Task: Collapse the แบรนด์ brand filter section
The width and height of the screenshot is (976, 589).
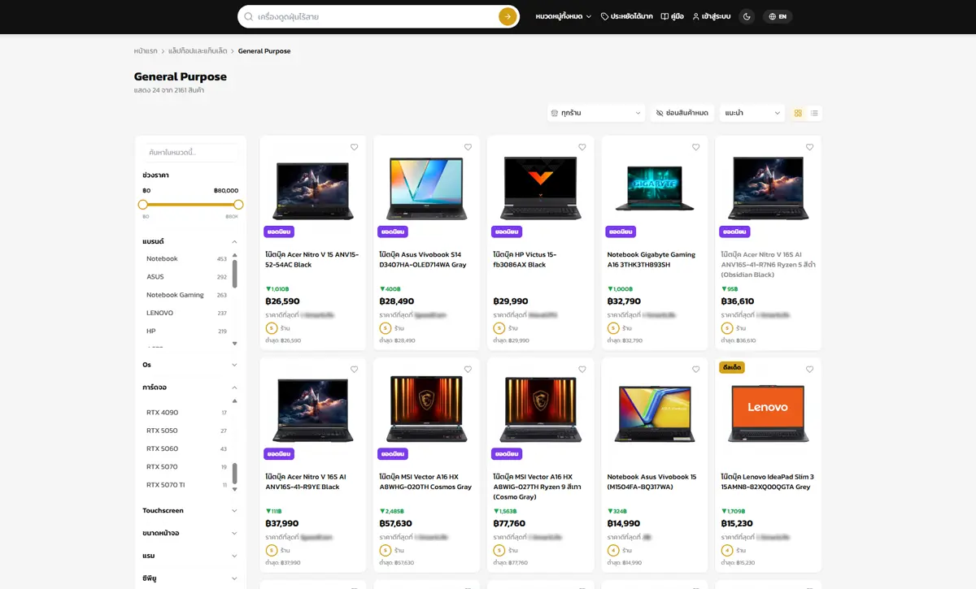Action: tap(190, 241)
